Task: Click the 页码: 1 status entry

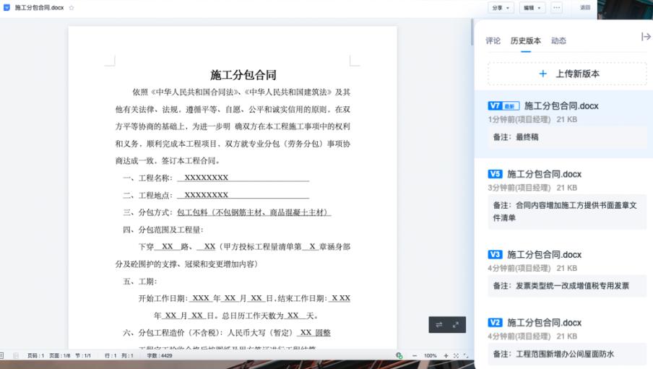Action: pyautogui.click(x=36, y=356)
